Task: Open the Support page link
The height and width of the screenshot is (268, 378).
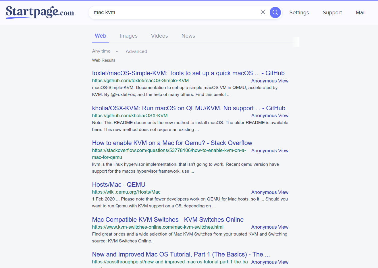Action: tap(332, 13)
